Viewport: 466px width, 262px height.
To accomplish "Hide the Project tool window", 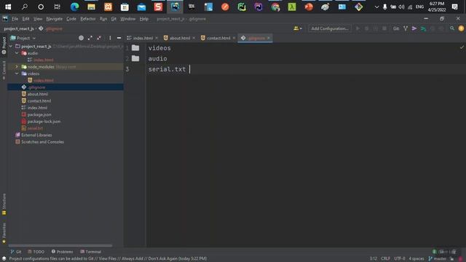I will pos(119,38).
